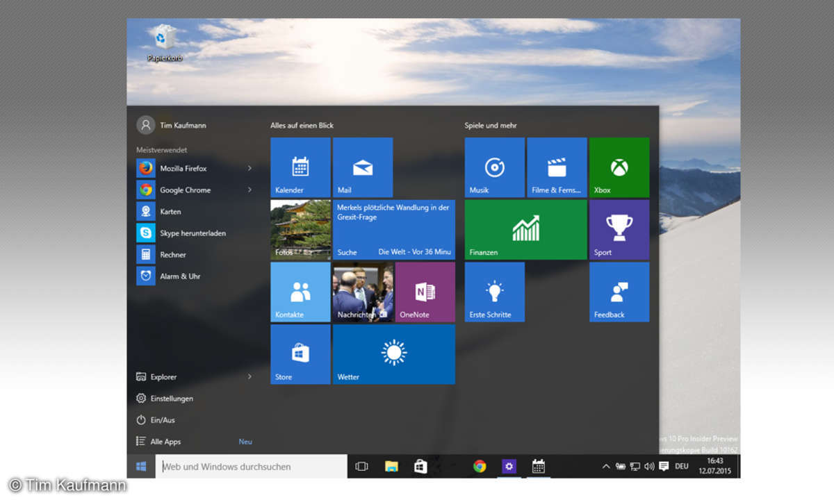Switch to the Calendar app in taskbar
Viewport: 834px width, 500px height.
tap(538, 467)
